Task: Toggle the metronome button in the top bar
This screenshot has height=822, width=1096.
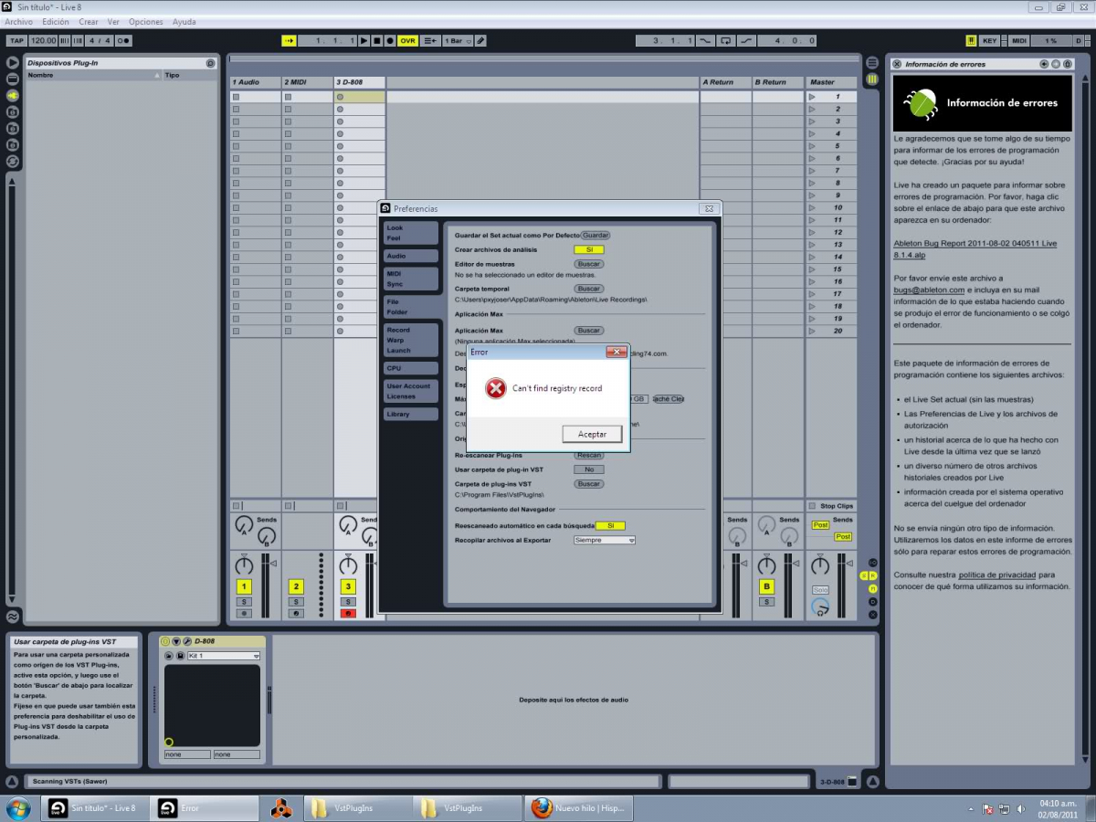Action: click(x=123, y=40)
